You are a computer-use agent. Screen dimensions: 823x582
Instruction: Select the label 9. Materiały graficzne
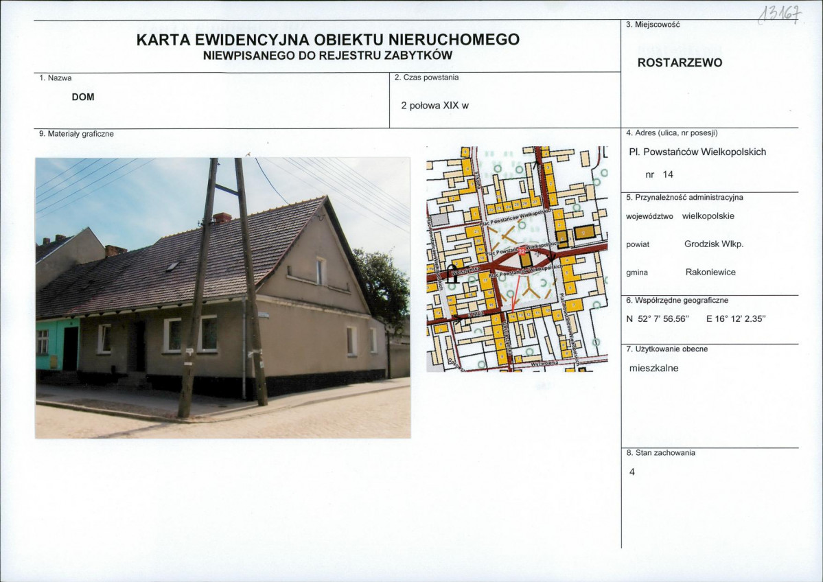76,134
